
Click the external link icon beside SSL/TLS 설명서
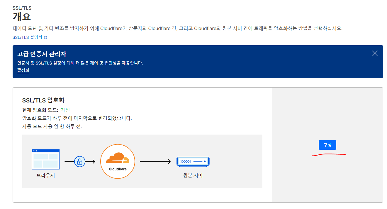pyautogui.click(x=45, y=38)
